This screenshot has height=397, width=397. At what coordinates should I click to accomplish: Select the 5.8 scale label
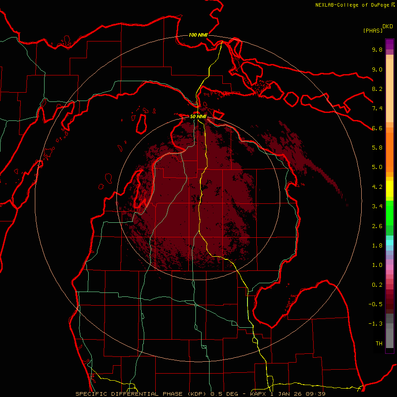click(377, 148)
